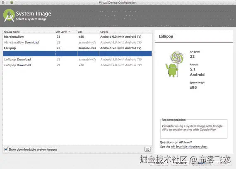Viewport: 236px width, 169px height.
Task: Click the ABI column header
Action: tap(80, 32)
